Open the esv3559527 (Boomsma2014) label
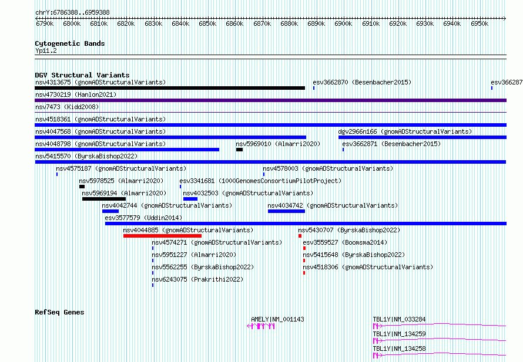This screenshot has height=362, width=523. pos(345,242)
